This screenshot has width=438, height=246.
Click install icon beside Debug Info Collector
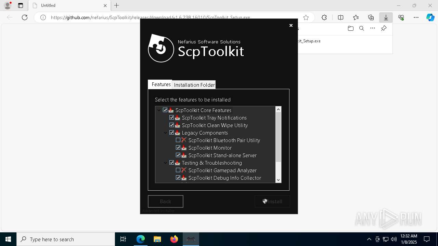[184, 178]
